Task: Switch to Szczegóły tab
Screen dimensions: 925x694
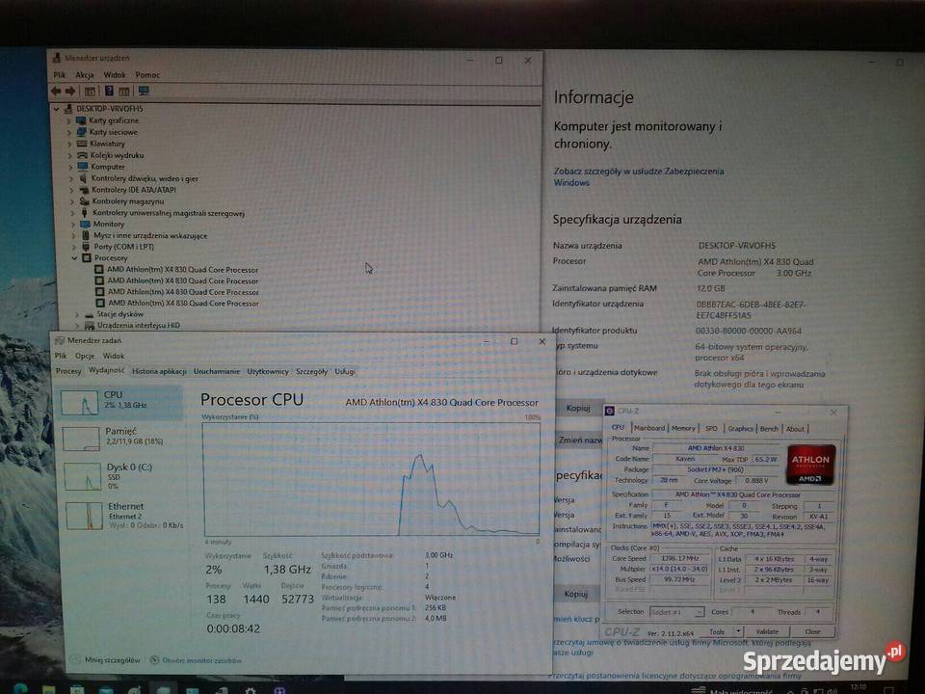Action: tap(311, 371)
